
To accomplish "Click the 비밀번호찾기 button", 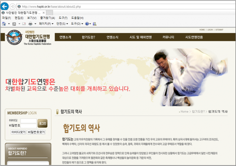I will pyautogui.click(x=36, y=132).
